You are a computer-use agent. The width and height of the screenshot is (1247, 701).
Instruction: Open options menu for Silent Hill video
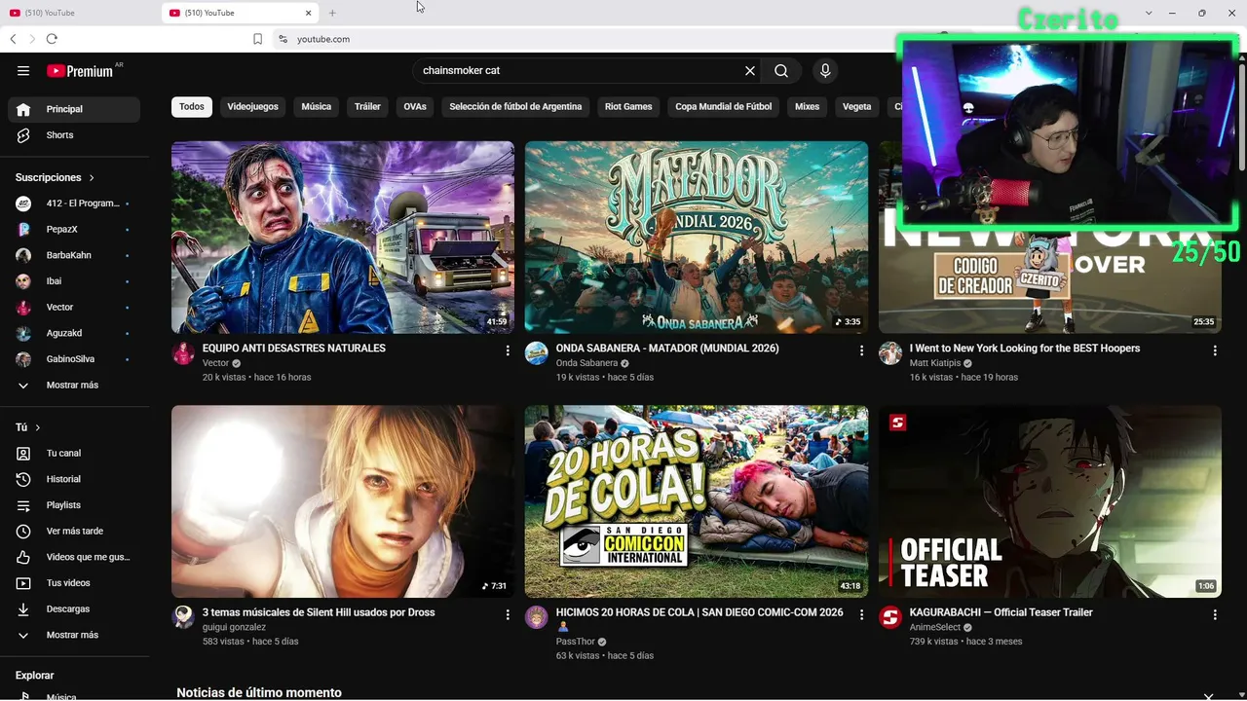coord(508,615)
